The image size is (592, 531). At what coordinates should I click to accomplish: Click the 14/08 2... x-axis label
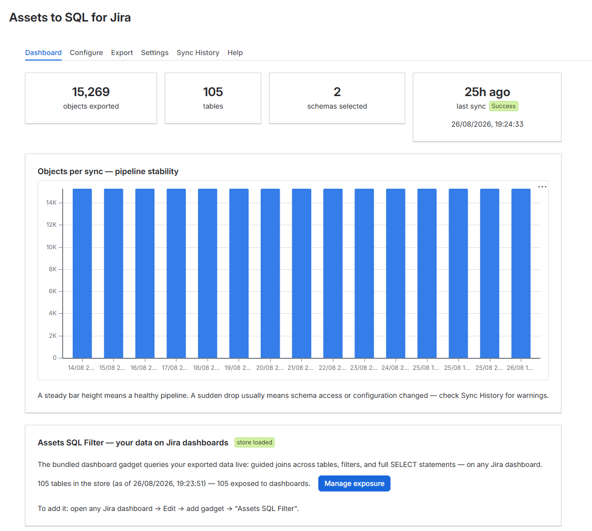coord(81,368)
